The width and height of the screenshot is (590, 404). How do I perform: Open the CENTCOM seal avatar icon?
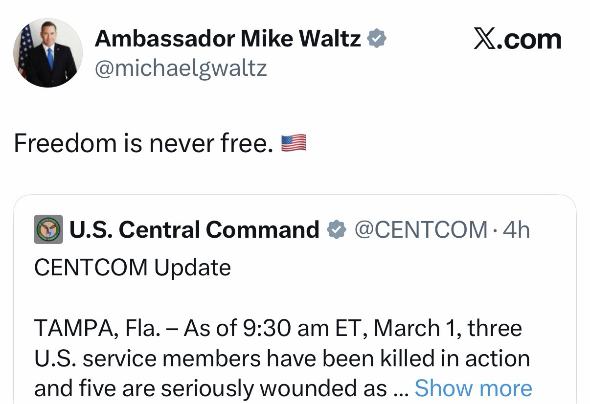[48, 229]
